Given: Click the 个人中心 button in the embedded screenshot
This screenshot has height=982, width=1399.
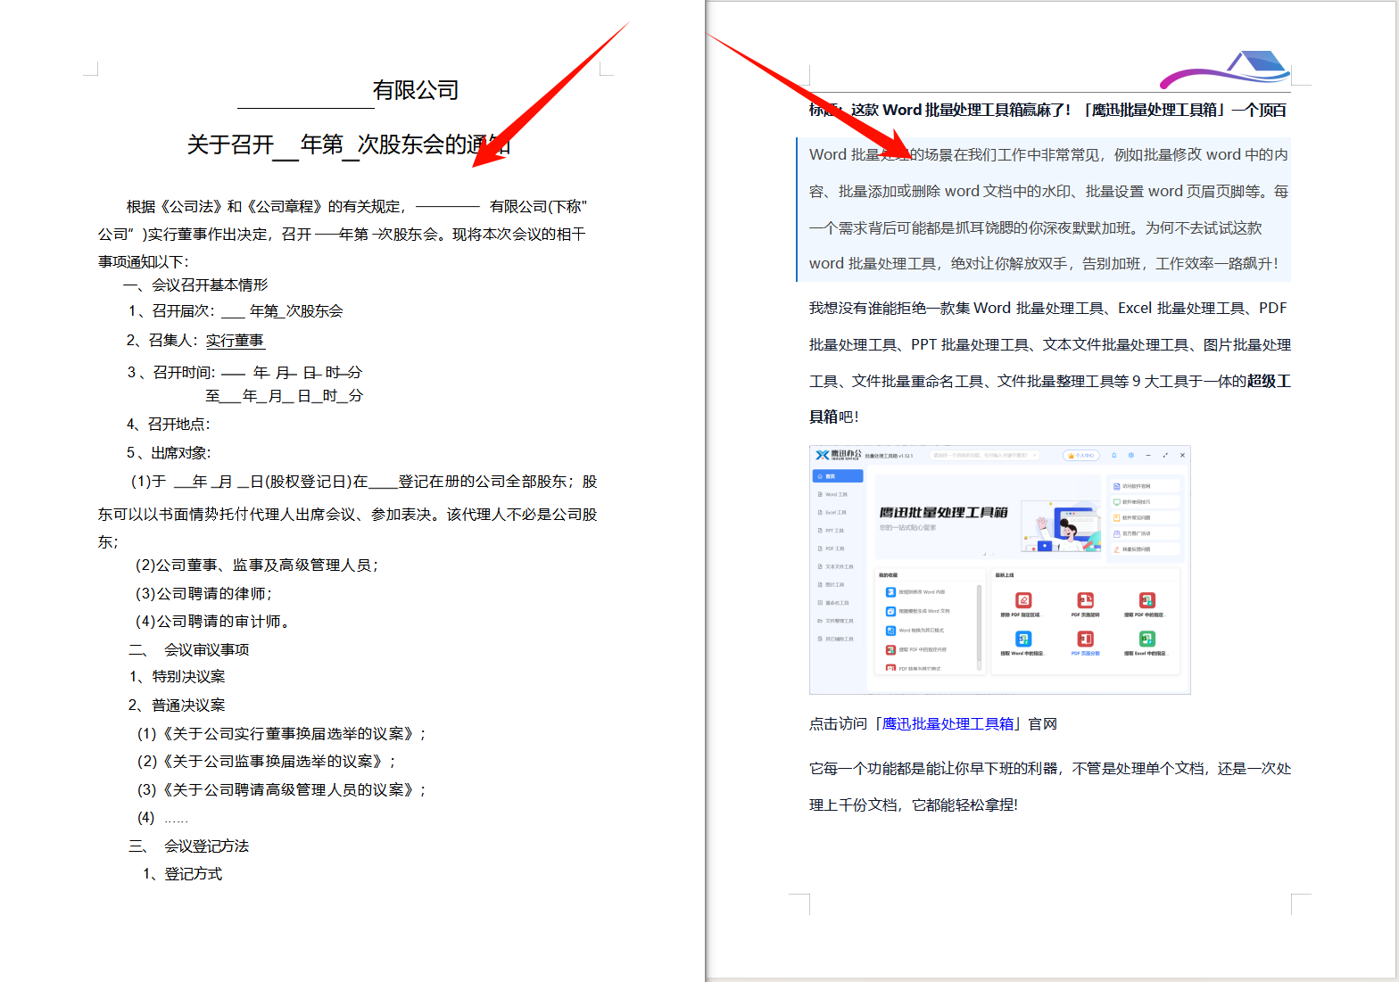Looking at the screenshot, I should pos(1081,455).
